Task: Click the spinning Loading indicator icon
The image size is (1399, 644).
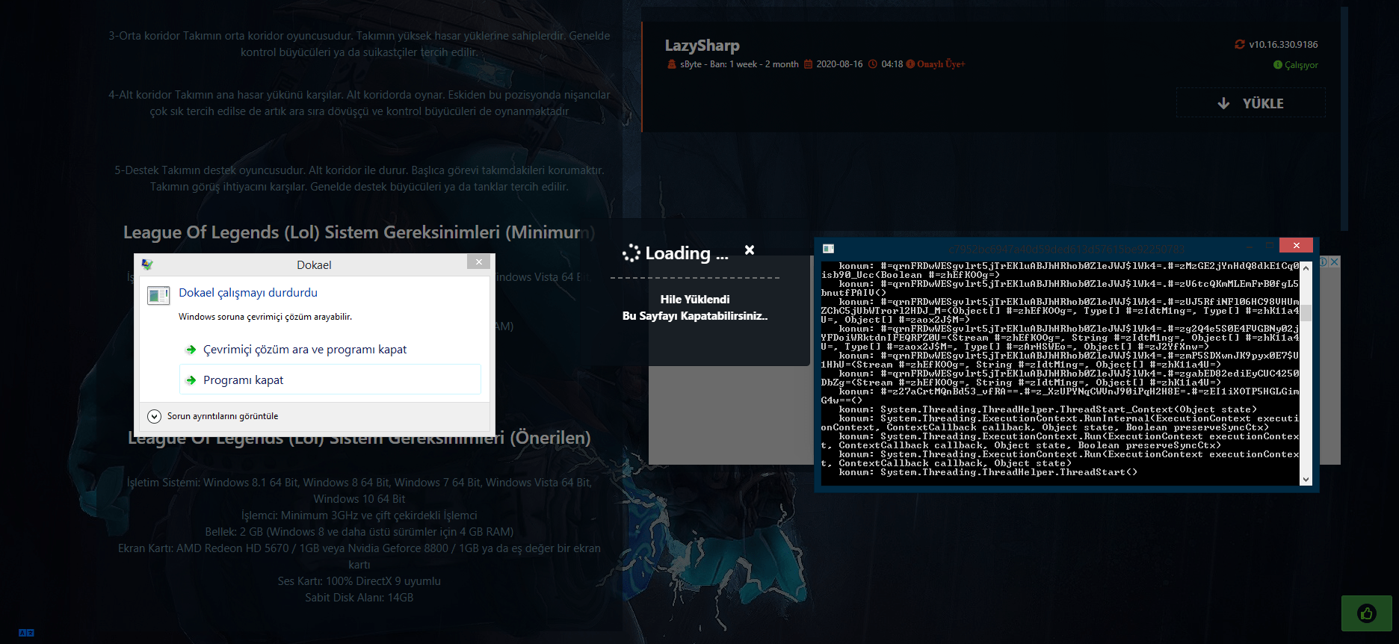Action: click(631, 253)
